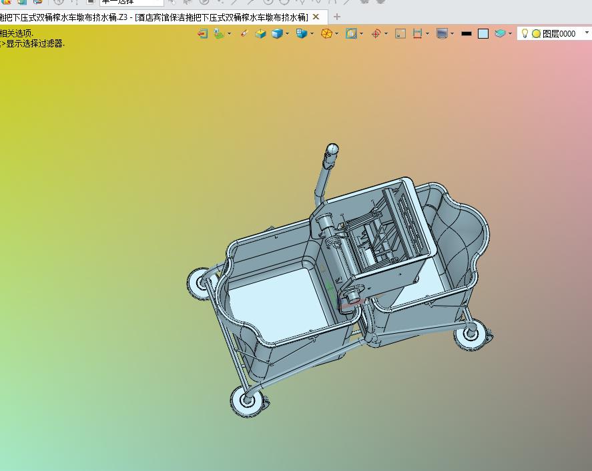Select the right-side caster wheel on the model

click(470, 334)
